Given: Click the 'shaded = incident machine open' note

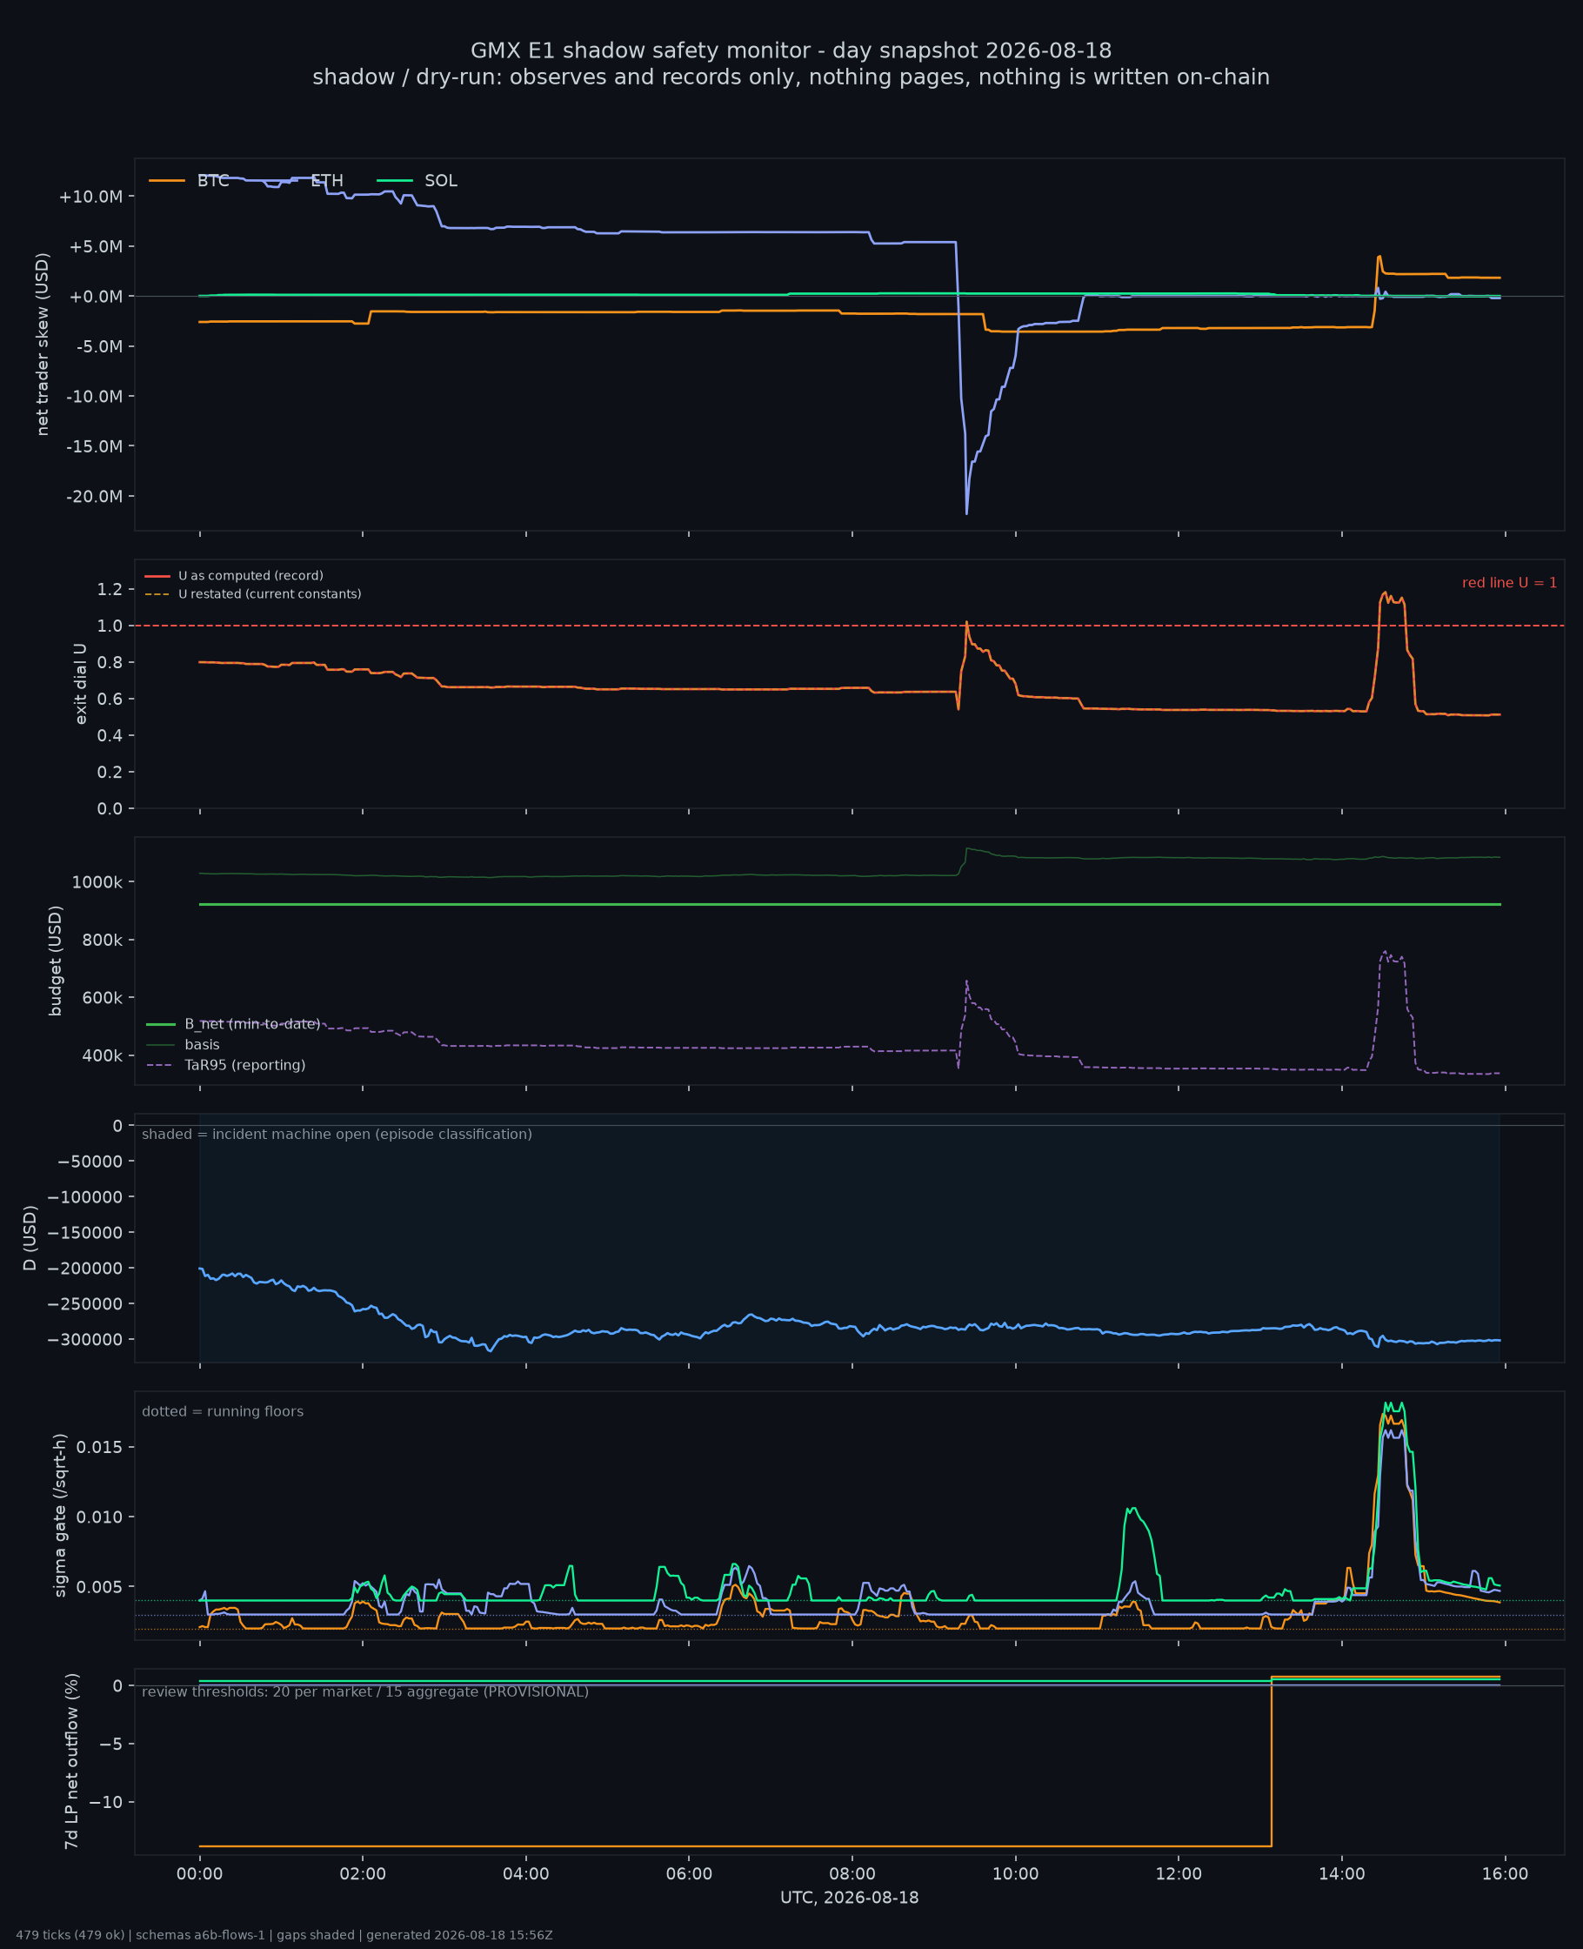Looking at the screenshot, I should point(337,1135).
